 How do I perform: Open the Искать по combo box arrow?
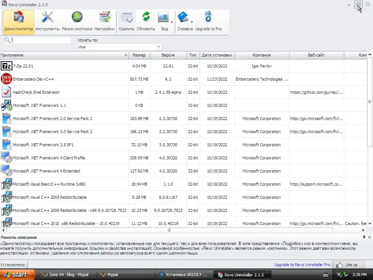pos(159,47)
